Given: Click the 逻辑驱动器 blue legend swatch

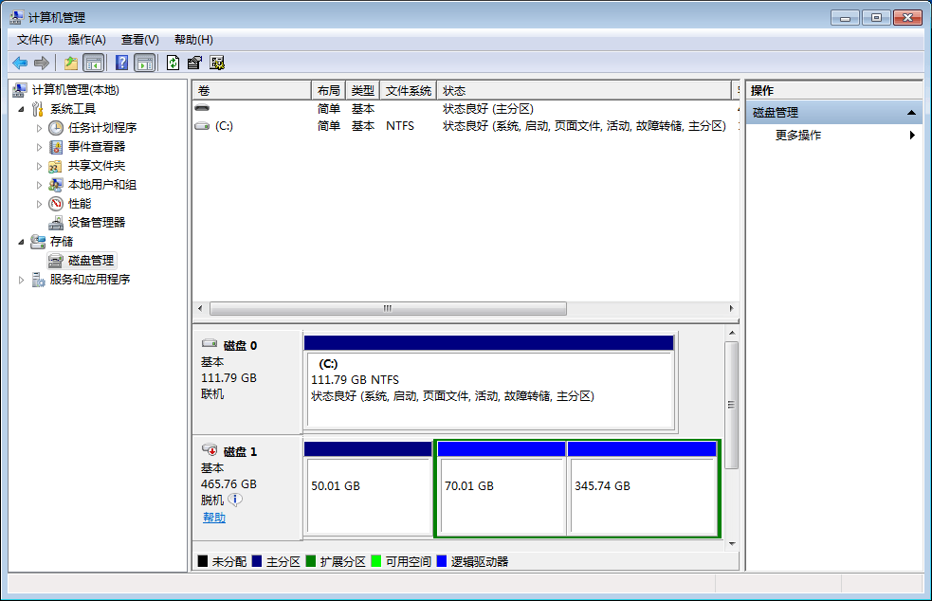Looking at the screenshot, I should pos(441,561).
